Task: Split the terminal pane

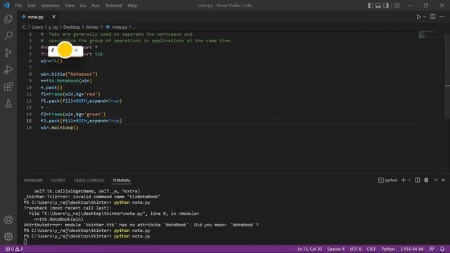Action: coord(417,180)
